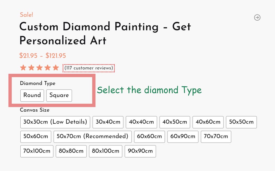Choose the 90x90cm canvas size
This screenshot has width=275, height=171.
point(140,151)
